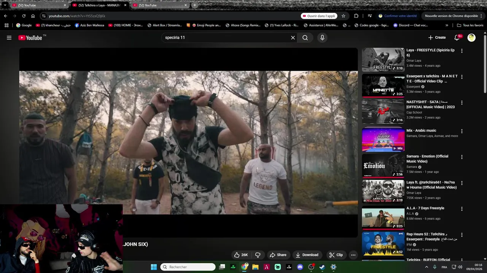This screenshot has height=273, width=487.
Task: Open the Aziz Ben Mallessa bookmark
Action: pos(89,25)
